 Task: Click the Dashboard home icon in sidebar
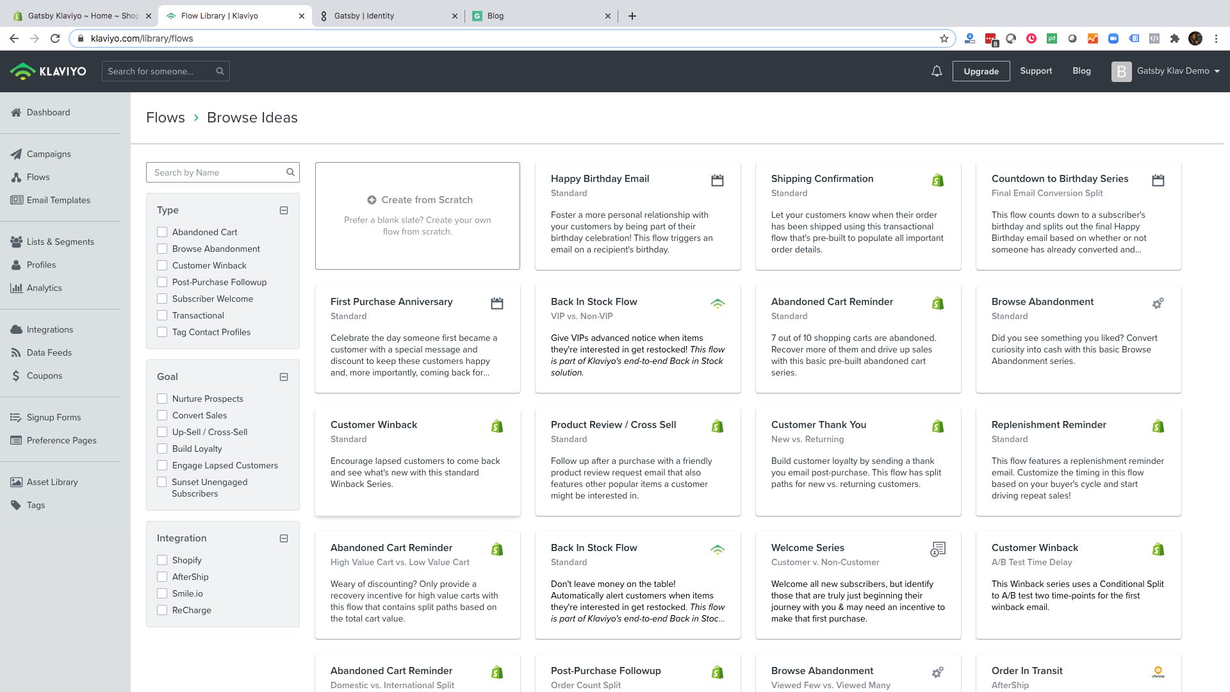[x=16, y=112]
